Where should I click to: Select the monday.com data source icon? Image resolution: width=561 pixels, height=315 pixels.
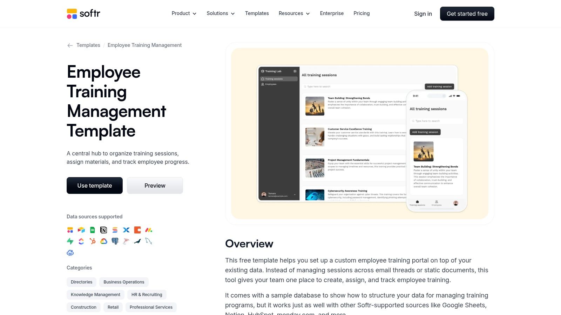148,230
